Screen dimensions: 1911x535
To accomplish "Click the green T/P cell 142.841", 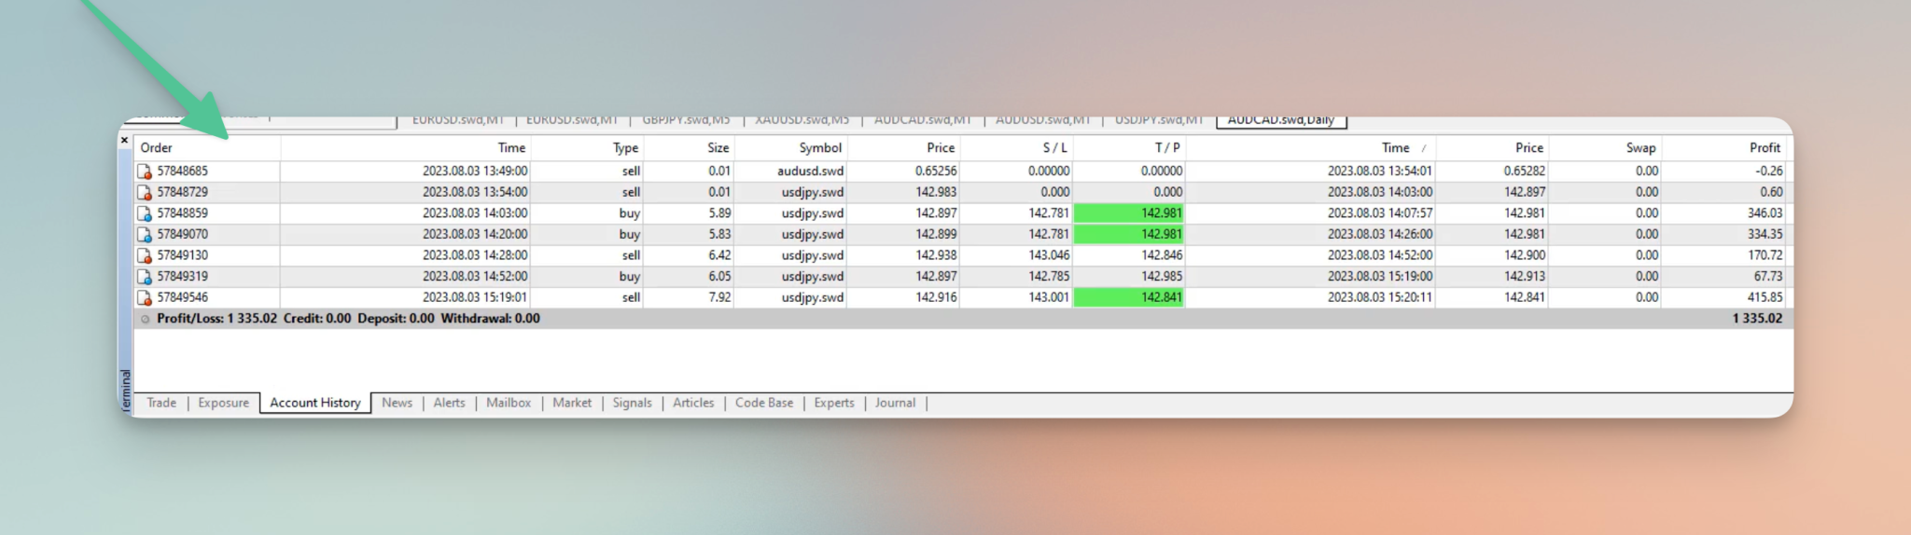I will click(1129, 297).
